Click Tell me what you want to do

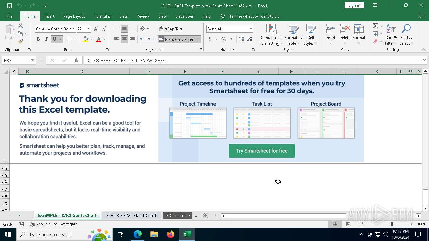click(x=254, y=16)
